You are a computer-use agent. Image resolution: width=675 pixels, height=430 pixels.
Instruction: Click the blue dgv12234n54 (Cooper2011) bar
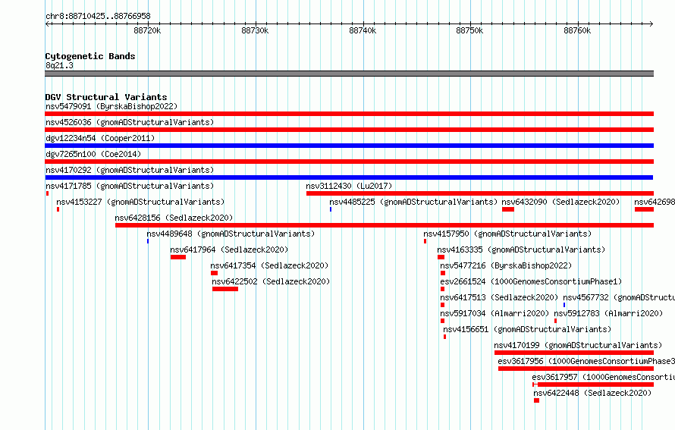(x=349, y=146)
